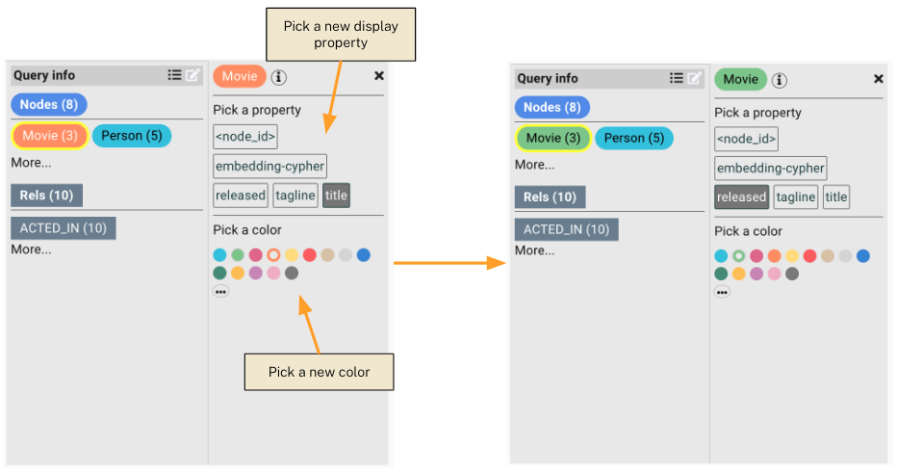This screenshot has width=897, height=472.
Task: Click the list view icon in the orange Movie panel
Action: pyautogui.click(x=174, y=75)
